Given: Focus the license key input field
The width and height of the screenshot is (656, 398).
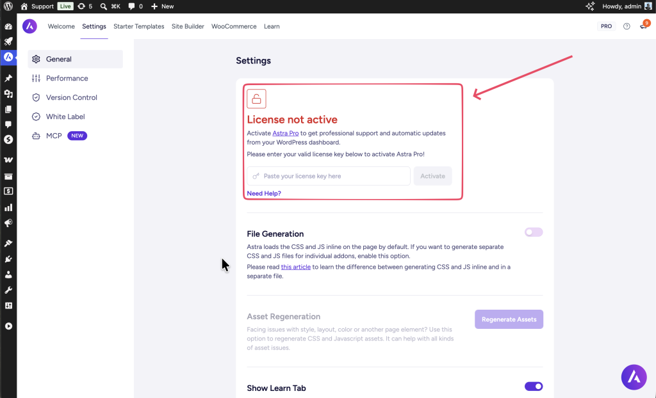Looking at the screenshot, I should click(x=329, y=176).
